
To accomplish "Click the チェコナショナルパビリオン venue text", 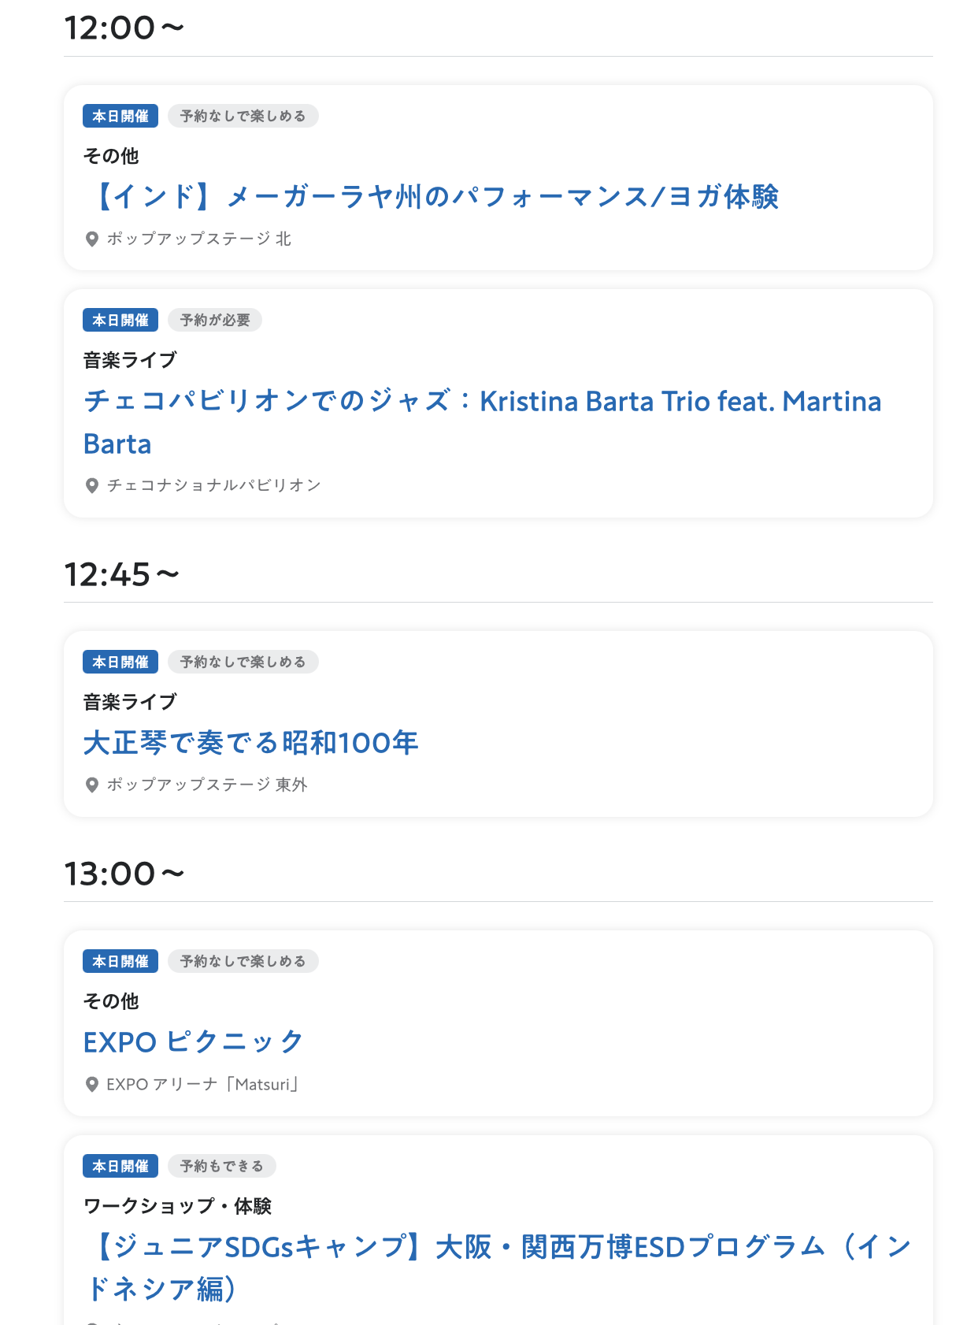I will (x=214, y=485).
